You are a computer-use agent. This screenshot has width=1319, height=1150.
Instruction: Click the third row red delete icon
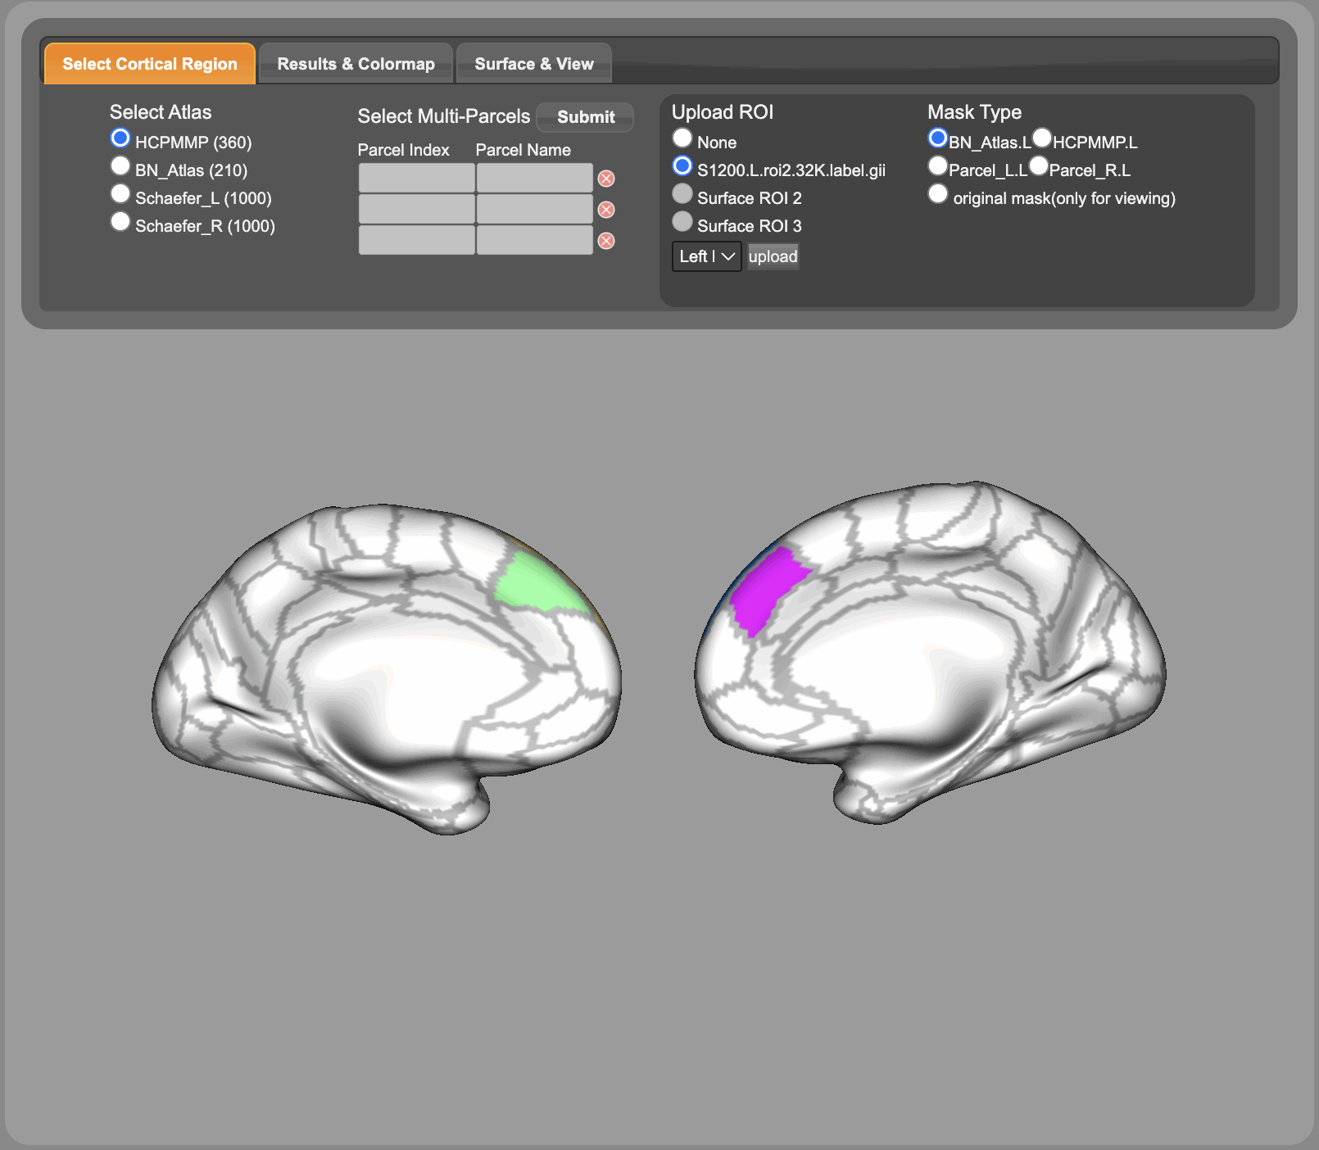click(x=606, y=241)
